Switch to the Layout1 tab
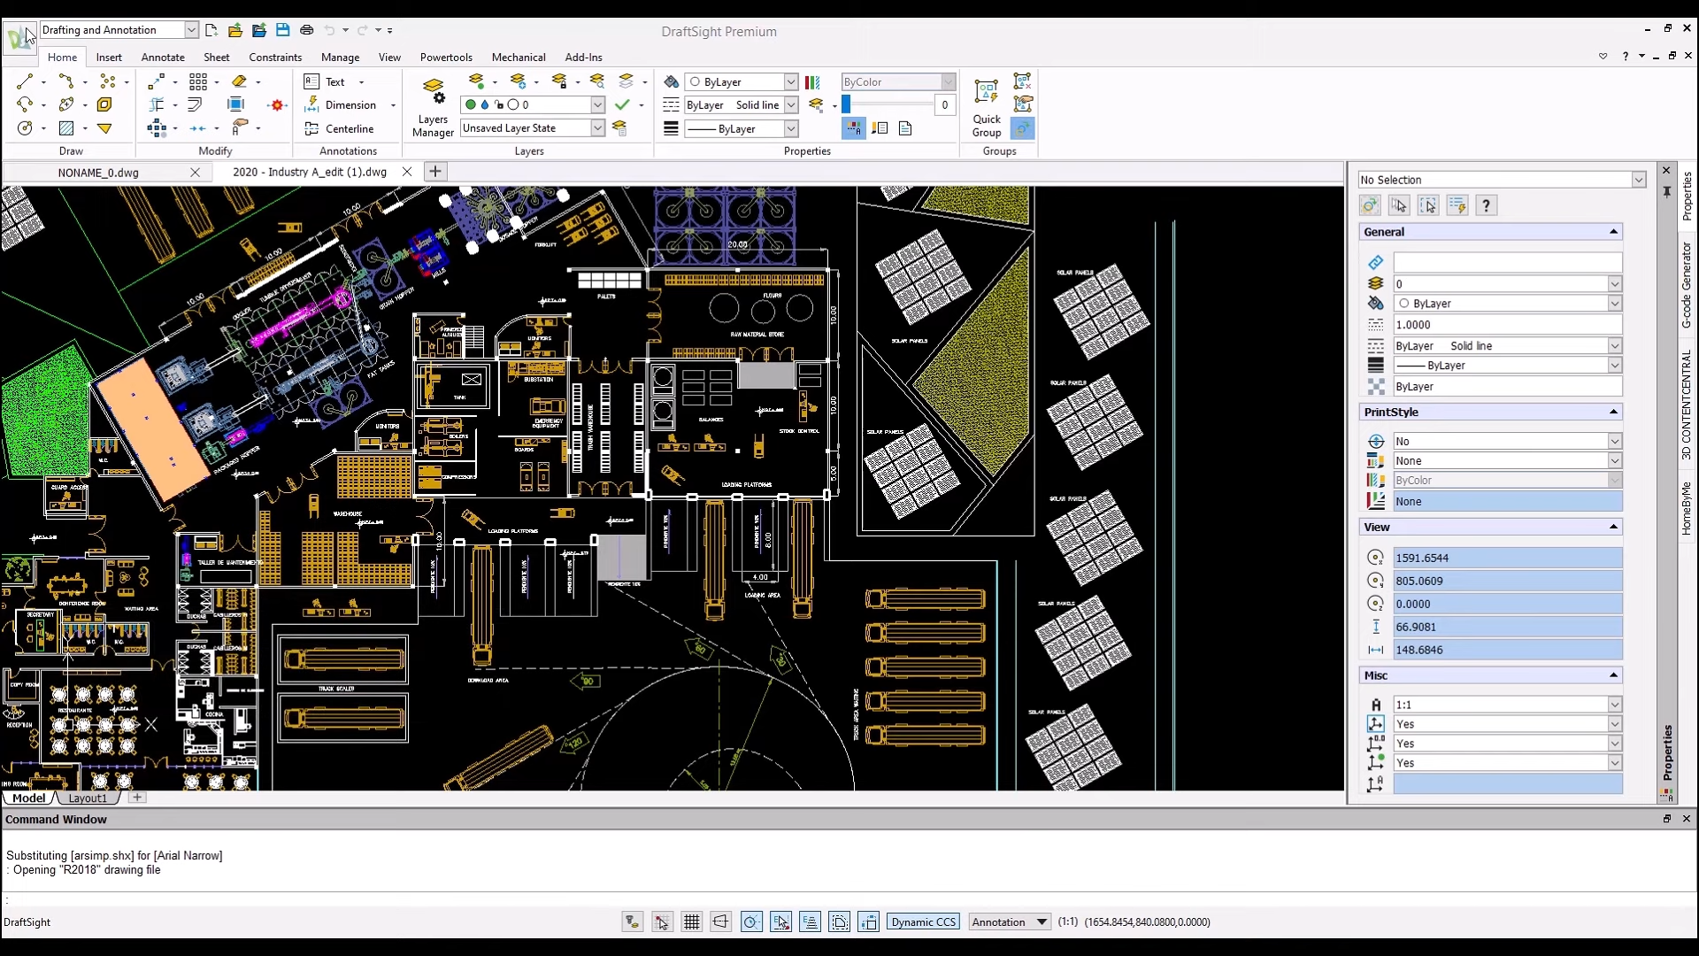 click(88, 798)
